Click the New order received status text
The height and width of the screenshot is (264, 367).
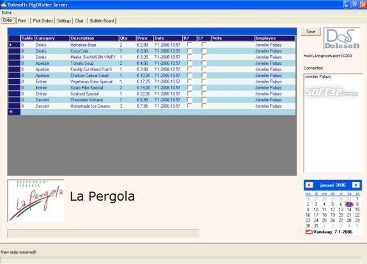[x=19, y=252]
